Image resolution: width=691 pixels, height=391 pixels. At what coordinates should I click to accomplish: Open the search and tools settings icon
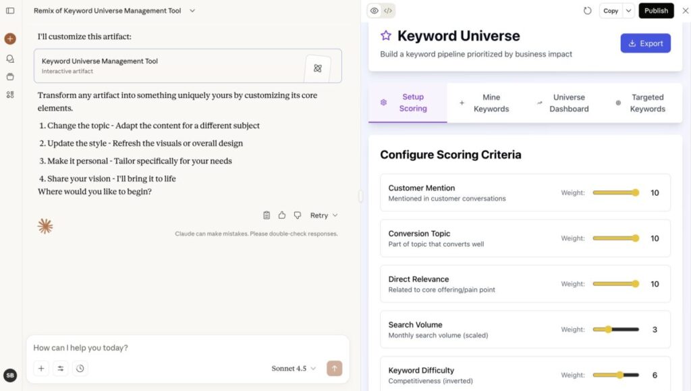pos(60,368)
